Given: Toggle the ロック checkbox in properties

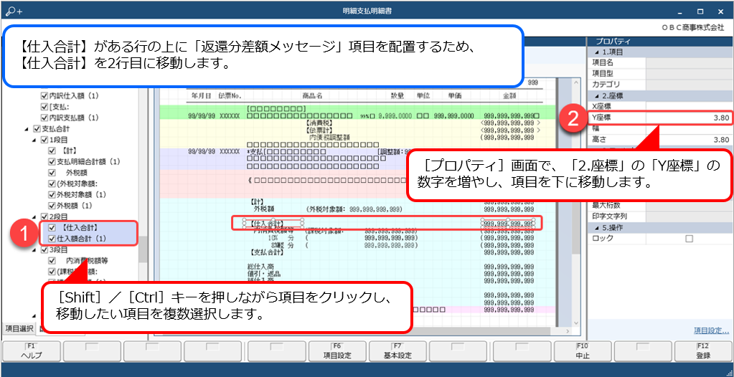Looking at the screenshot, I should click(x=689, y=239).
